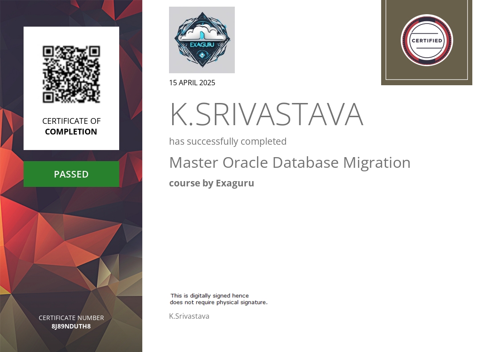Click the bold COMPLETION heading
This screenshot has width=499, height=352.
[x=71, y=132]
